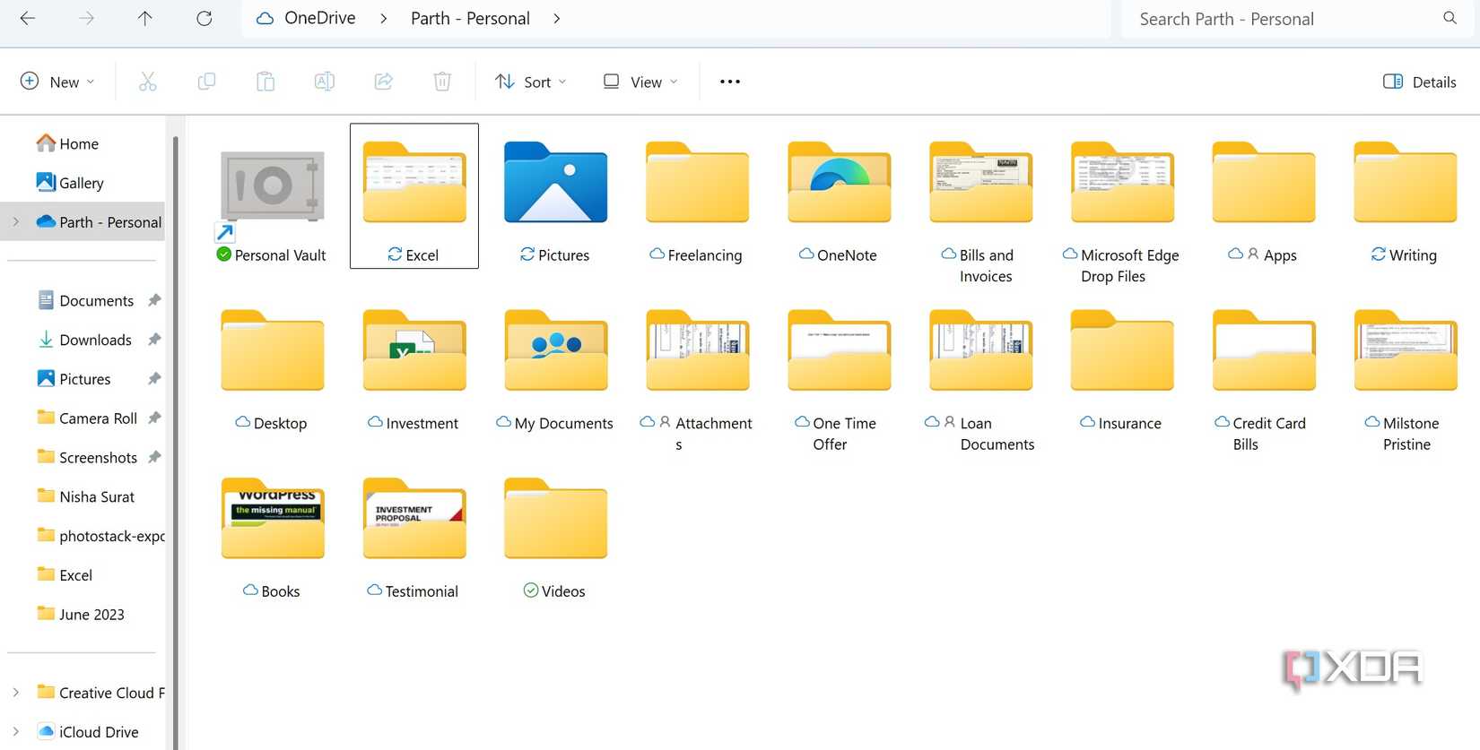1480x750 pixels.
Task: Unpin Downloads using its pin icon
Action: (x=154, y=340)
